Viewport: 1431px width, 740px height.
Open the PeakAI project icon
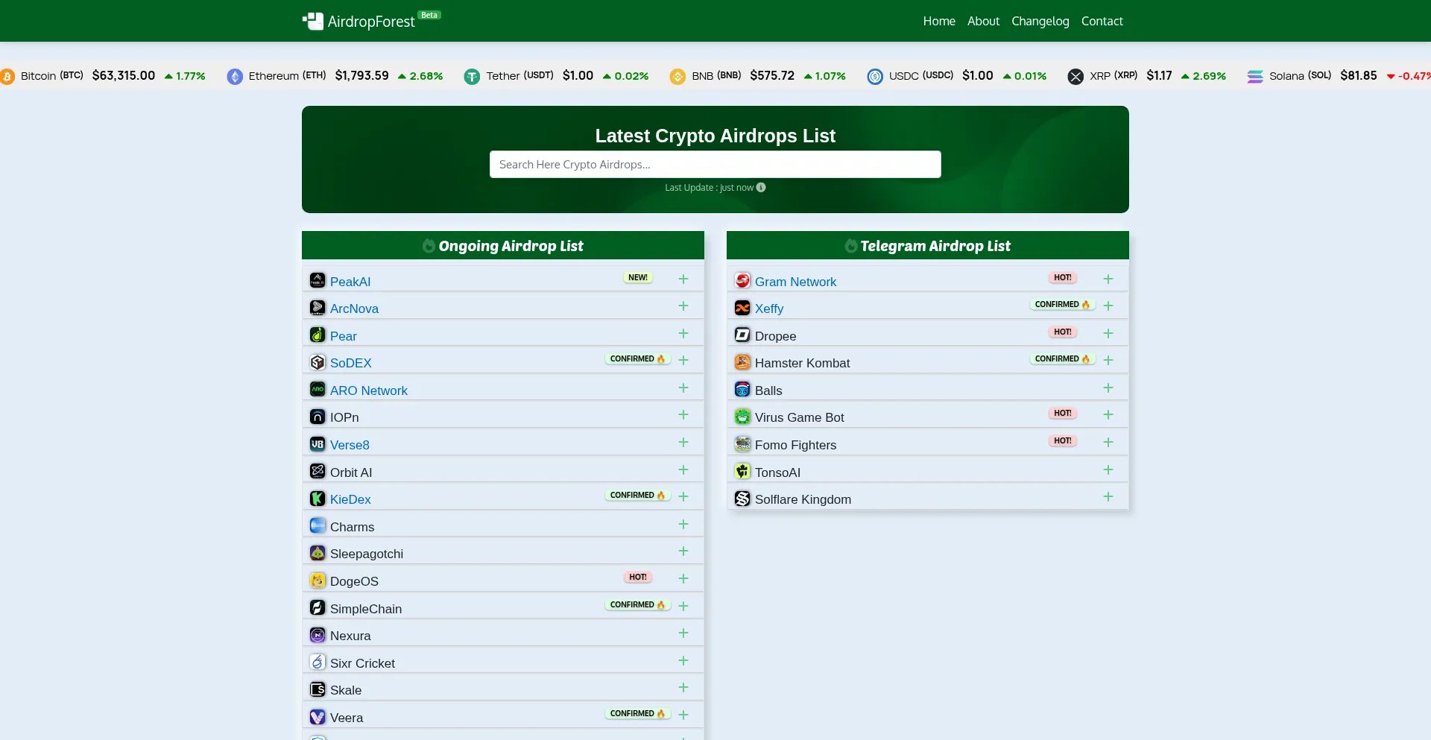[318, 280]
